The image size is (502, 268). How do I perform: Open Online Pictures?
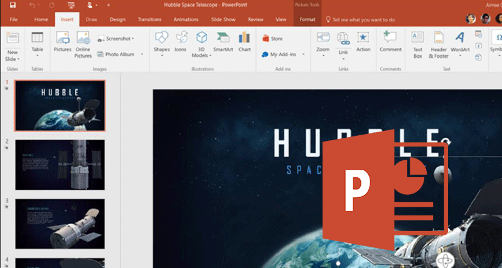tap(83, 43)
